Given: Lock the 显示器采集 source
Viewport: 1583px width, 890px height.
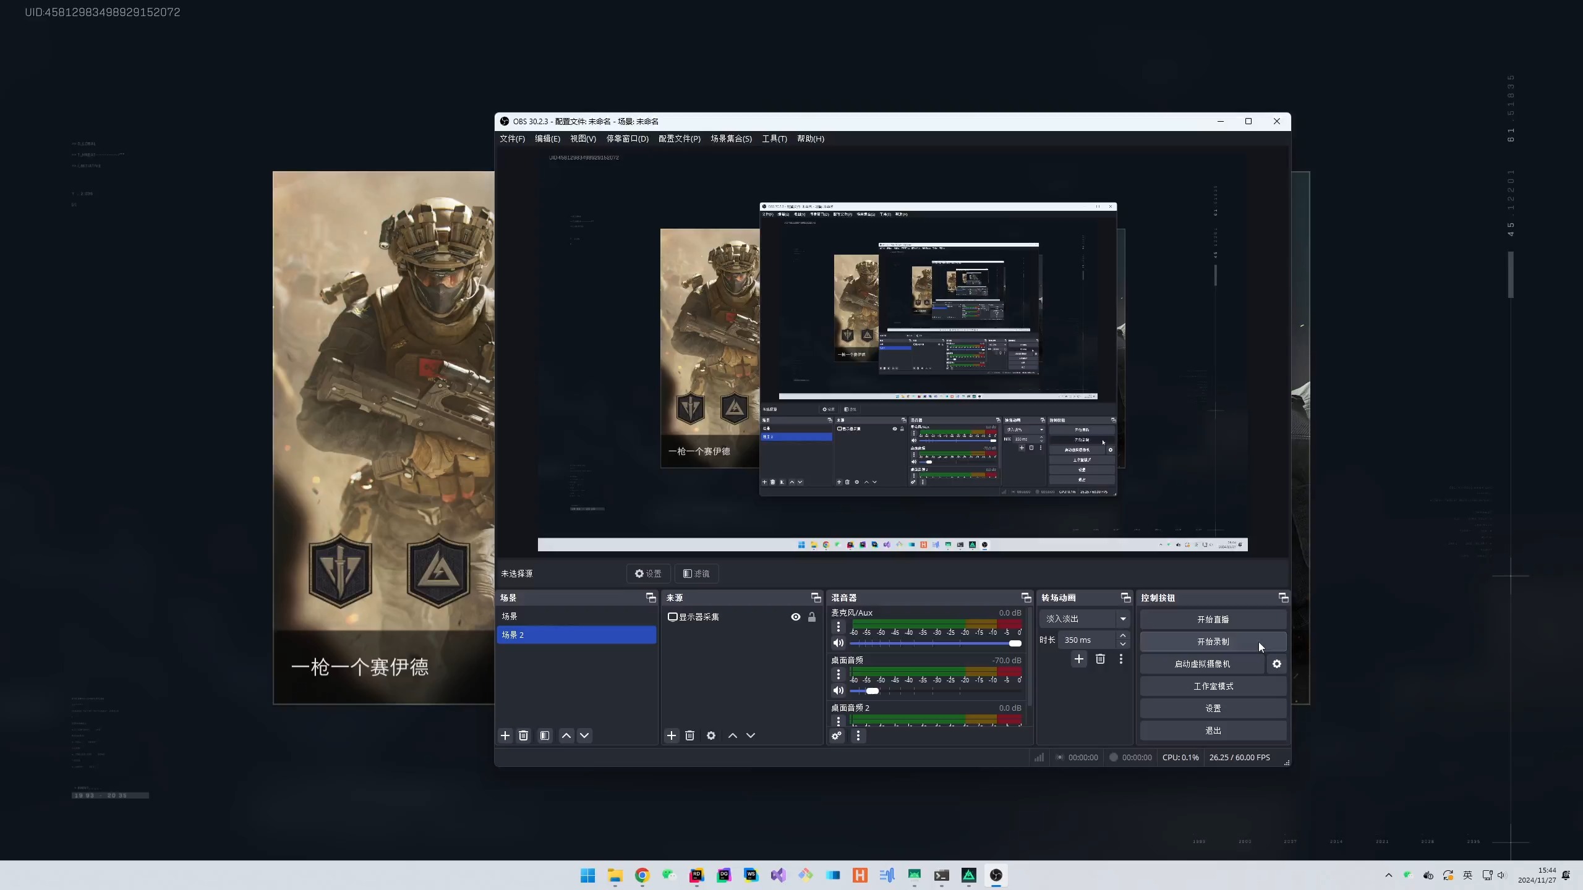Looking at the screenshot, I should pyautogui.click(x=812, y=616).
